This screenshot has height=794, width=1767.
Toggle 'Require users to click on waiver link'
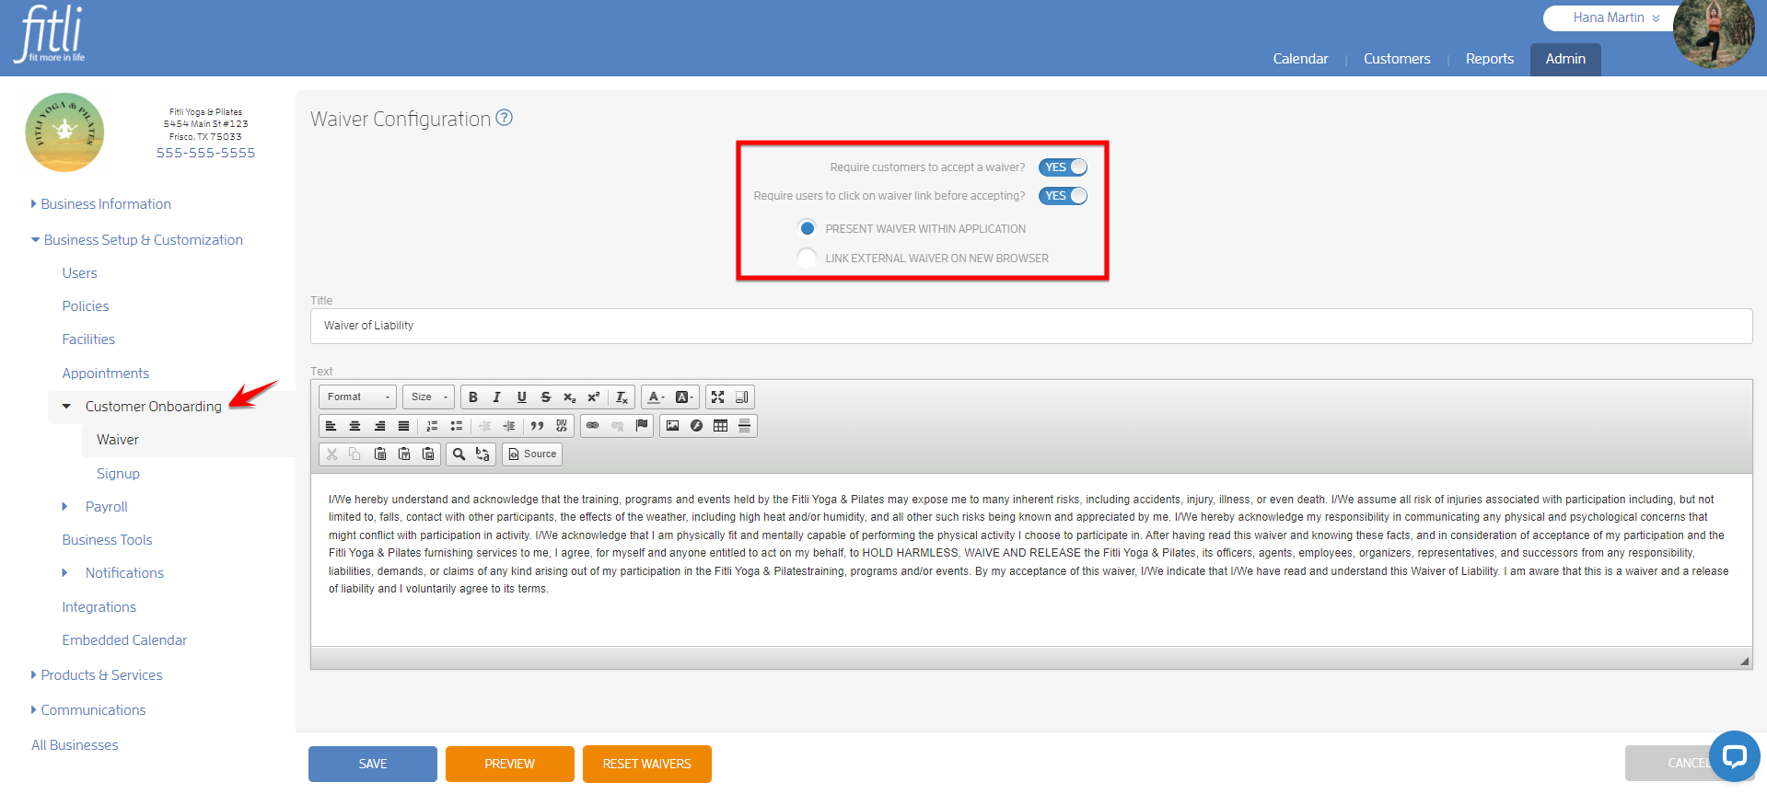point(1063,196)
